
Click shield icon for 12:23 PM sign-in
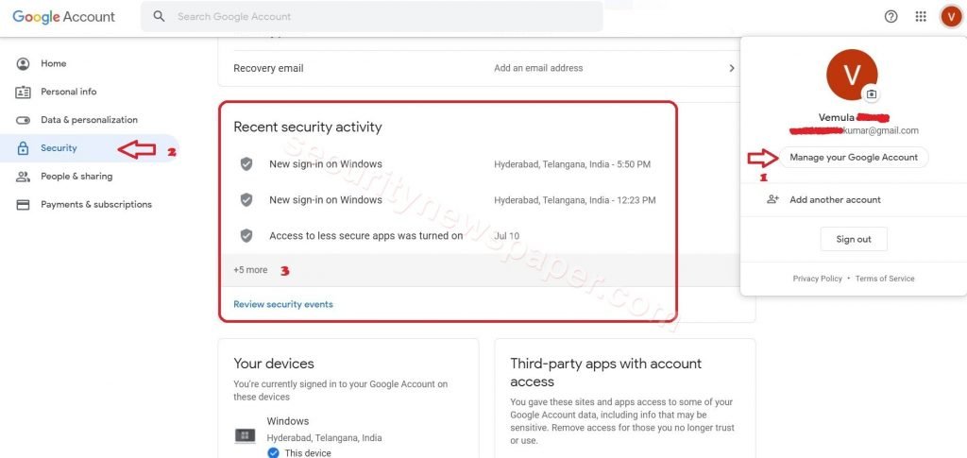[x=246, y=199]
